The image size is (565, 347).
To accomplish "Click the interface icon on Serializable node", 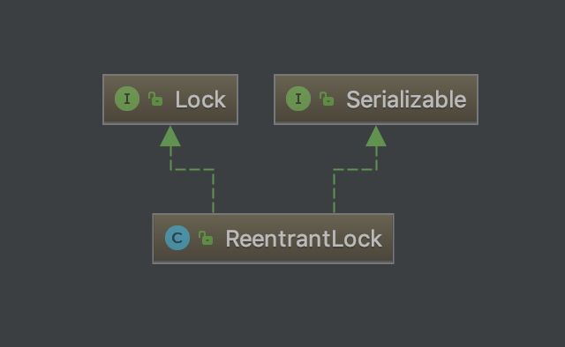I will point(298,99).
